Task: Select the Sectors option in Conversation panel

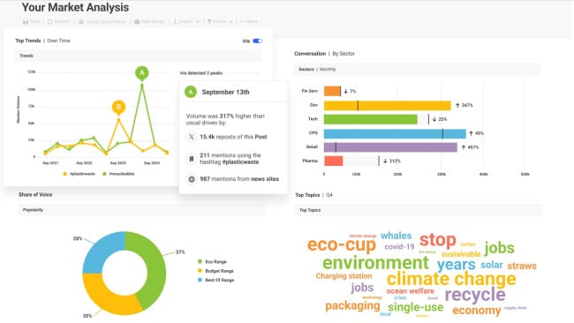Action: point(306,69)
